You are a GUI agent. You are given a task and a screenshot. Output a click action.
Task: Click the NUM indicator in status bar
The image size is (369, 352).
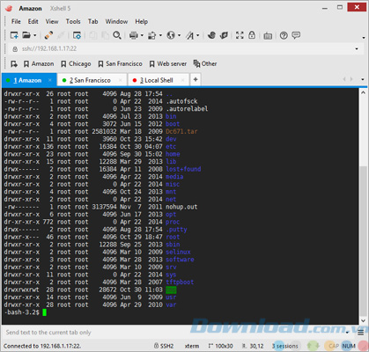tap(349, 346)
